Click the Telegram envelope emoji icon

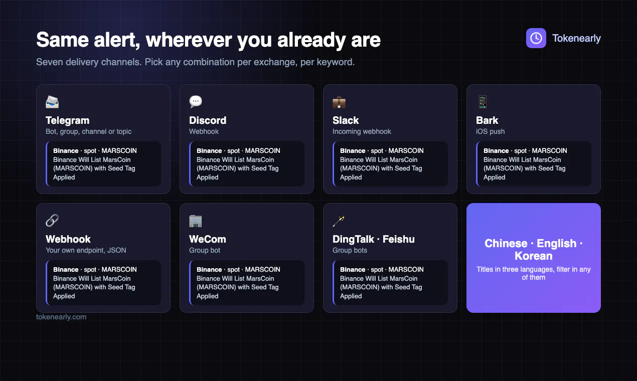52,102
